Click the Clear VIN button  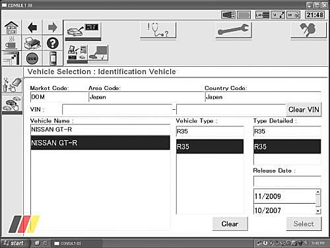[x=304, y=110]
